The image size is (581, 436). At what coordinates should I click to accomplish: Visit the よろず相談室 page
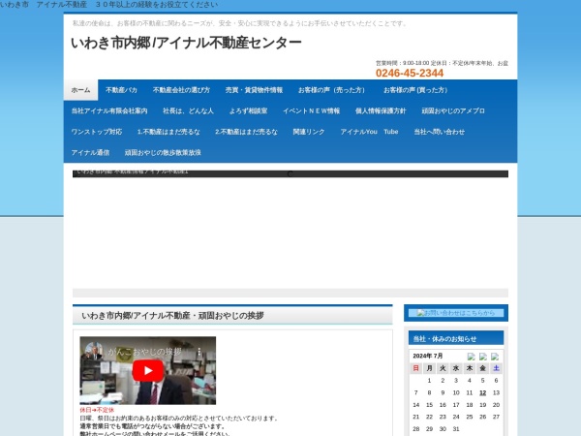(x=248, y=110)
